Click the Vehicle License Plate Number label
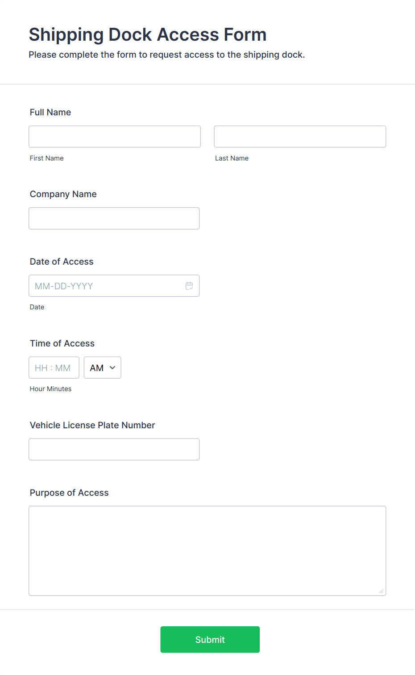The image size is (415, 675). pyautogui.click(x=92, y=425)
